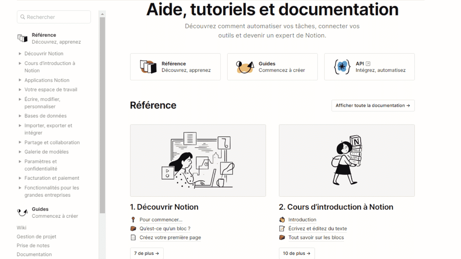Click the books icon on Référence card
Screen dimensions: 461x259
pyautogui.click(x=148, y=67)
